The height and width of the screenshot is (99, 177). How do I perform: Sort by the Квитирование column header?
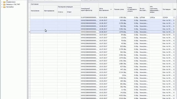click(x=50, y=11)
